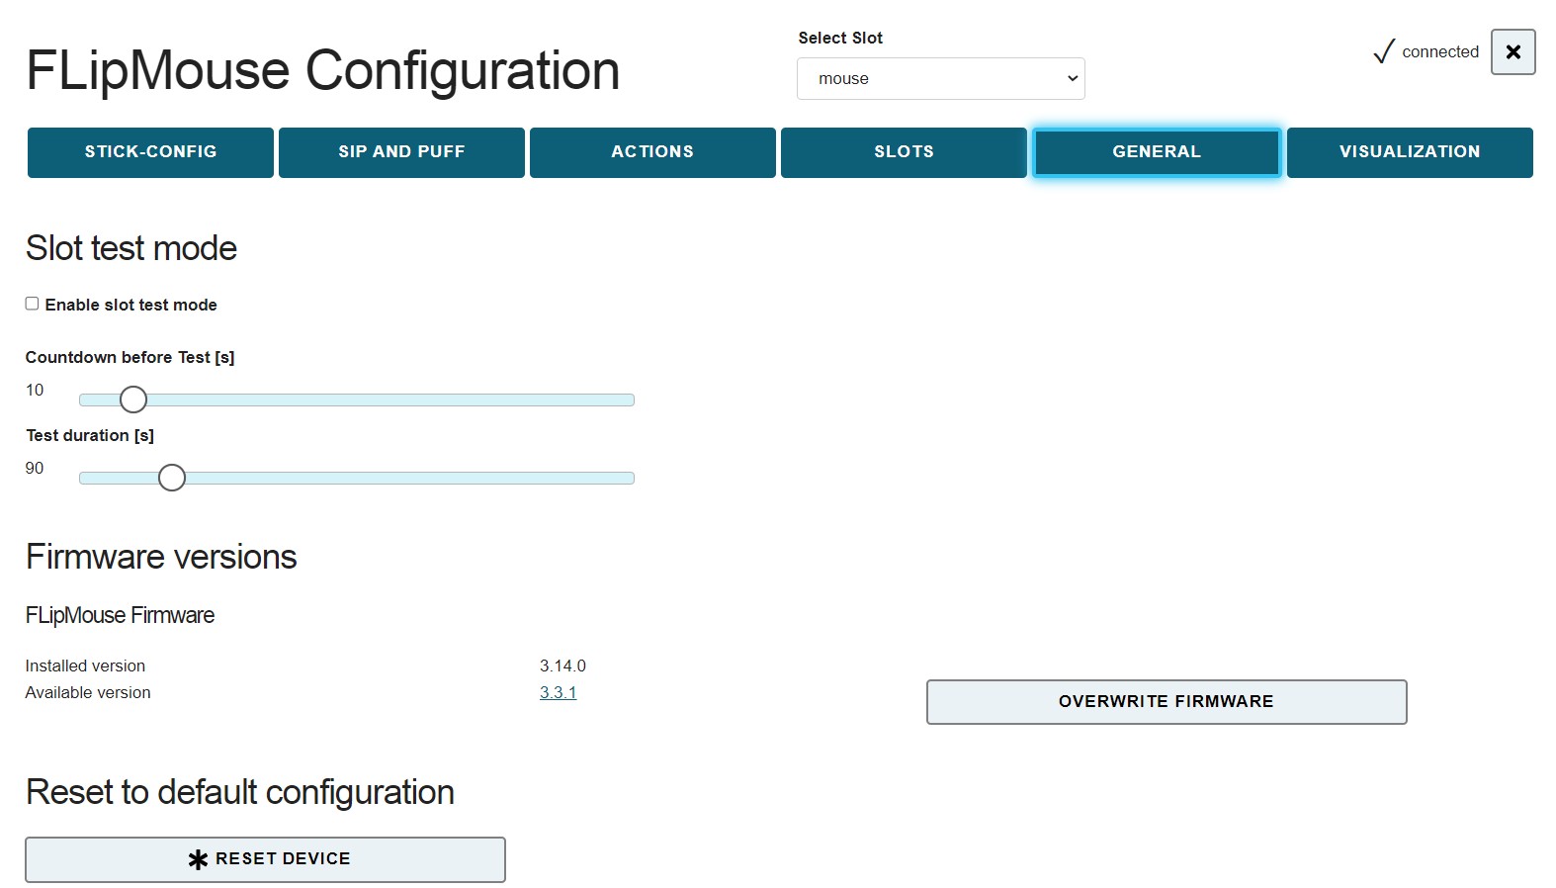Open the STICK-CONFIG tab
This screenshot has height=888, width=1556.
point(150,152)
